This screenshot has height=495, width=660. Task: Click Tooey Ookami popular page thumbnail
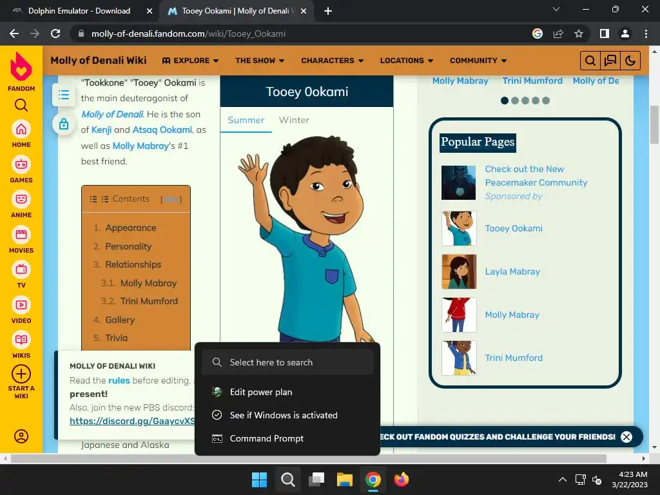pyautogui.click(x=459, y=228)
